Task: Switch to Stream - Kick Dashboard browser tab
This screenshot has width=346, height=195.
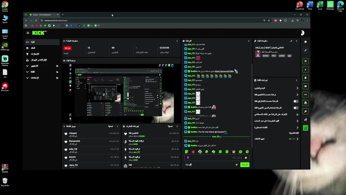Action: [44, 15]
